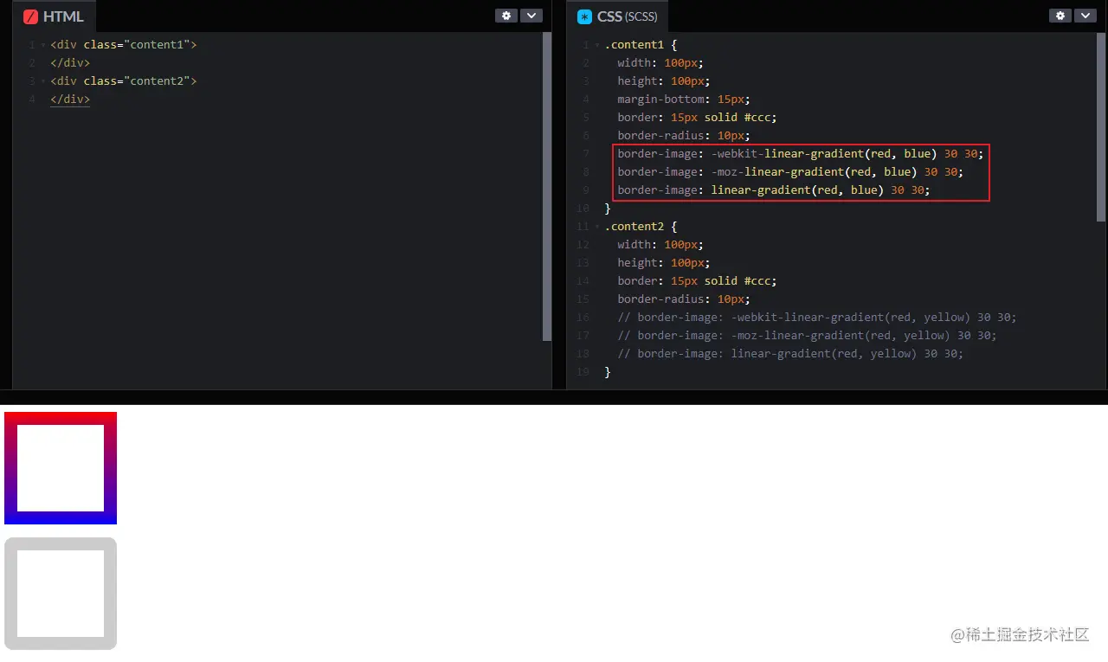This screenshot has height=662, width=1108.
Task: Click the closing </div> on HTML line 2
Action: 70,62
